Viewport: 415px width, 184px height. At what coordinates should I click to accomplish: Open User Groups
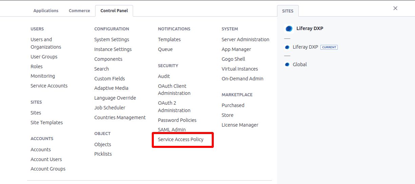44,57
